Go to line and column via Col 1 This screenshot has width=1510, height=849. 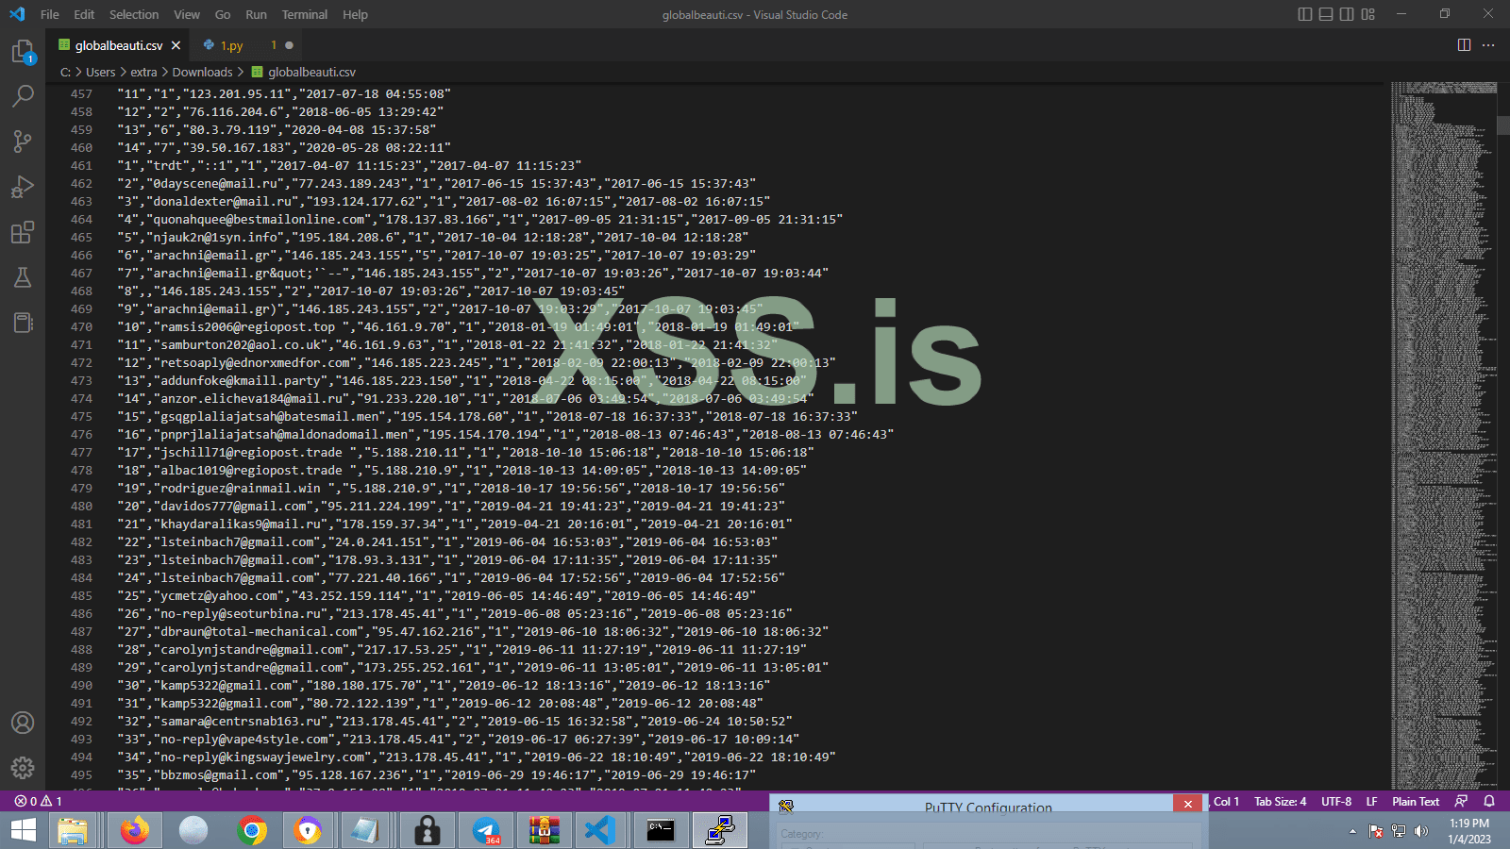[x=1226, y=801]
